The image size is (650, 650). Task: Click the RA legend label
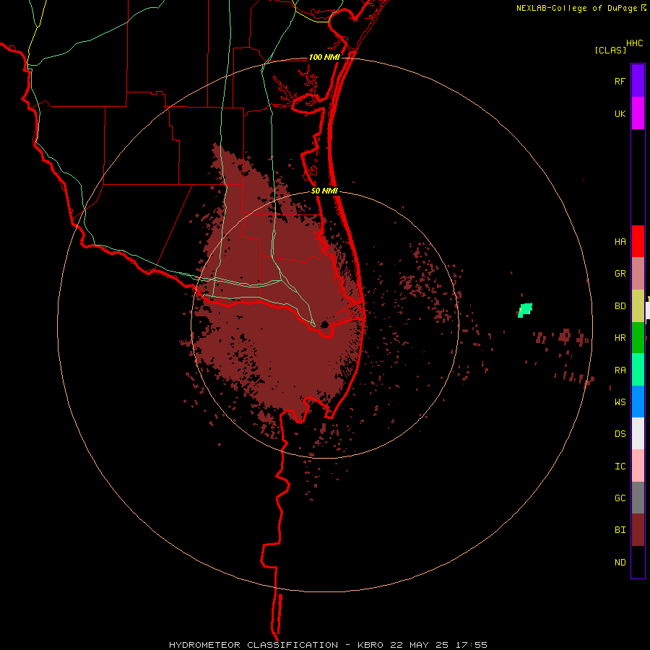pos(620,370)
